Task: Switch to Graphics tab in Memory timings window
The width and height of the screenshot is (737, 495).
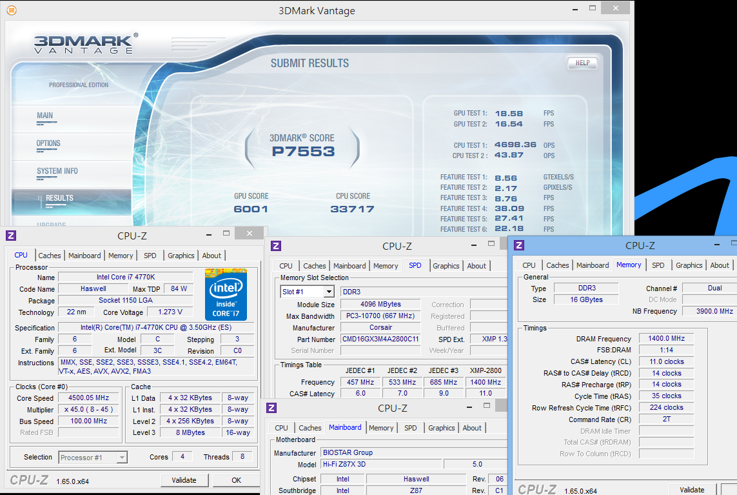Action: click(x=689, y=265)
